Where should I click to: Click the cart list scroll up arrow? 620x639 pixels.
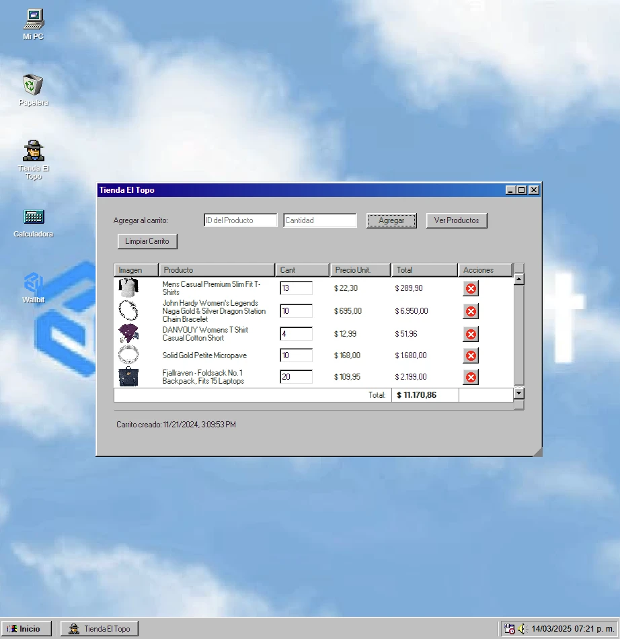[518, 280]
